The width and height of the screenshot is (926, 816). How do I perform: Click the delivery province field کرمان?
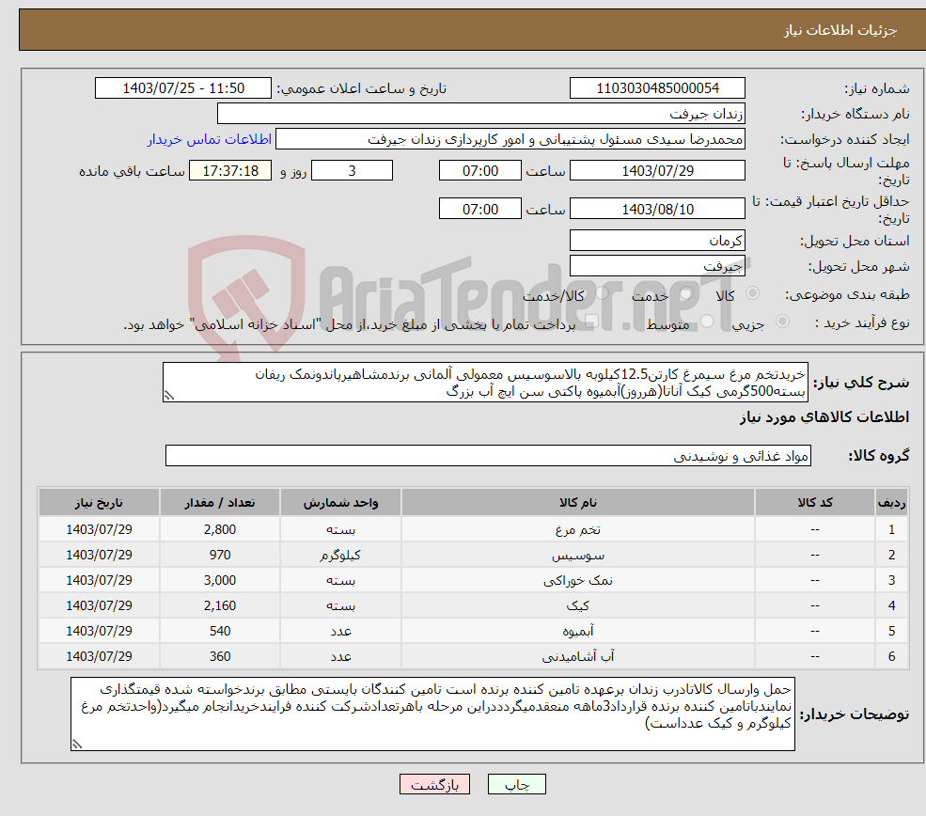657,241
